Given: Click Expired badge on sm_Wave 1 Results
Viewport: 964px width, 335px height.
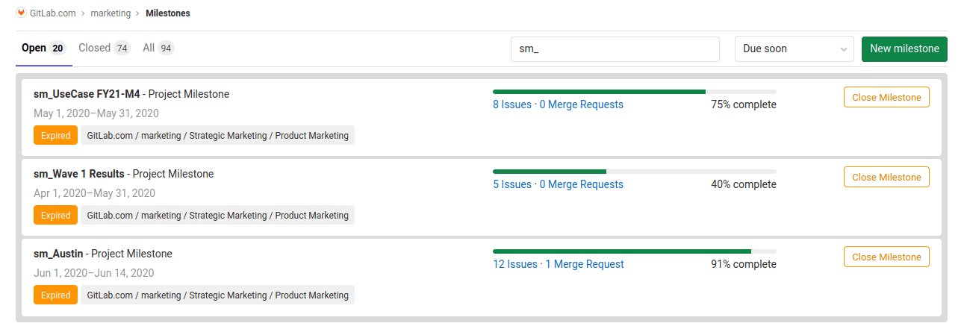Looking at the screenshot, I should point(55,216).
